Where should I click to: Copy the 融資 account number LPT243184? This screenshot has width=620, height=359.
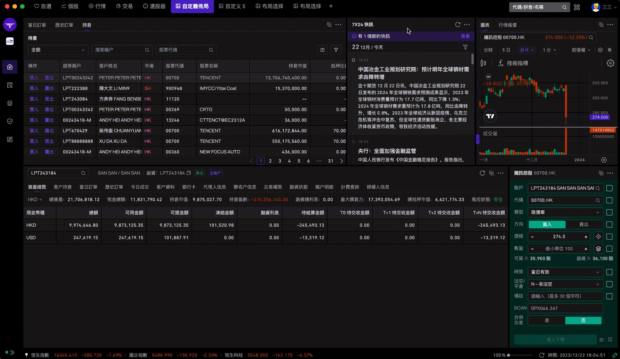coord(188,173)
